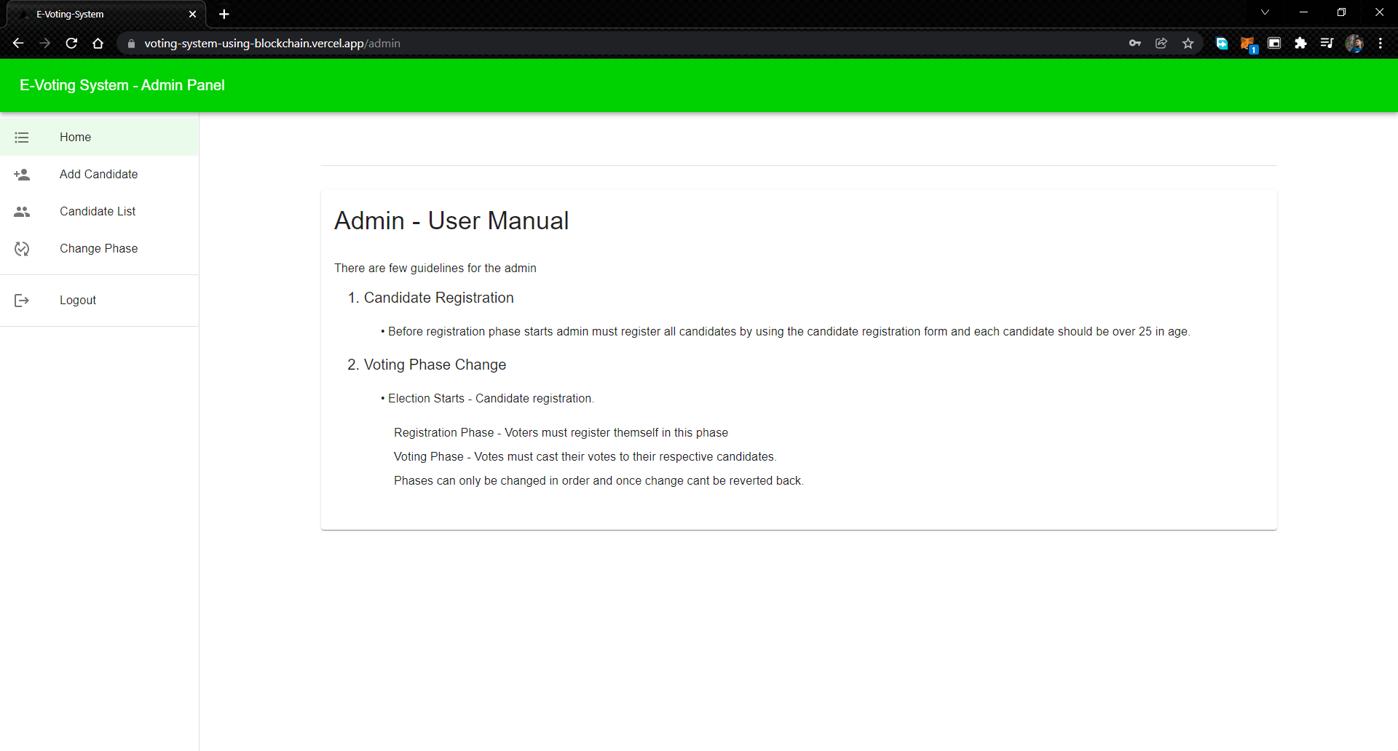Click the browser back navigation button
1398x751 pixels.
coord(18,44)
